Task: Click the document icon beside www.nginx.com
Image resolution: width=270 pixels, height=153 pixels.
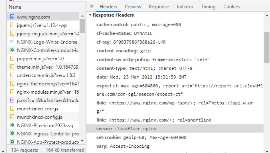Action: pyautogui.click(x=12, y=17)
